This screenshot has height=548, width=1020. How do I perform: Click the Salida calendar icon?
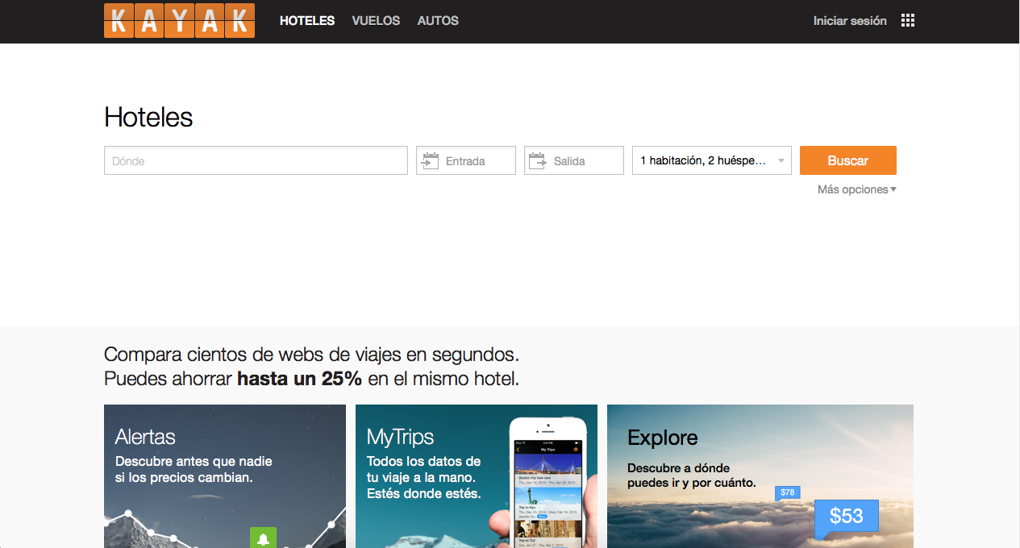point(538,161)
